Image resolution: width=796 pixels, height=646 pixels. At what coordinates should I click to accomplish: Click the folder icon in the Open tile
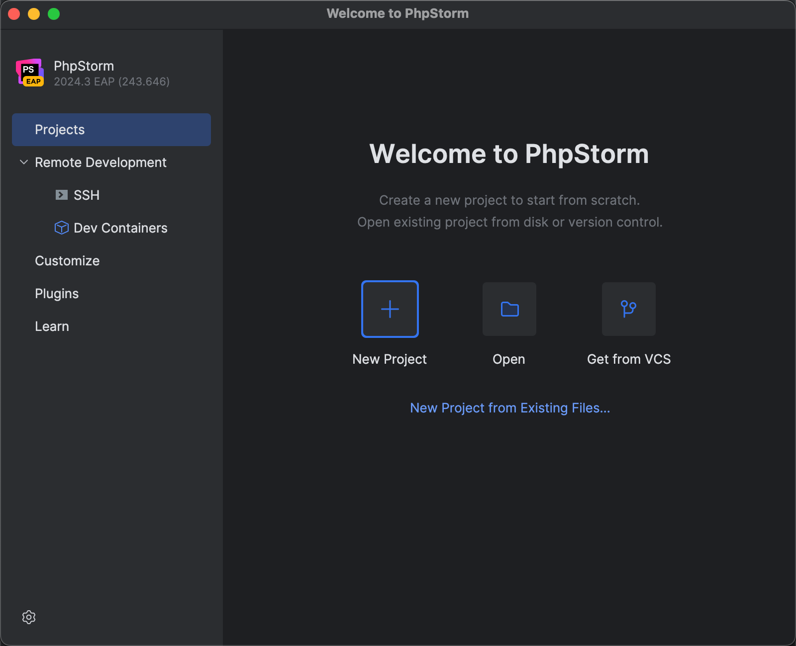(509, 309)
